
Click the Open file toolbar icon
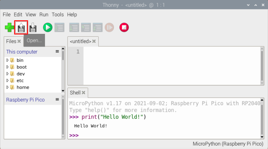(x=21, y=27)
